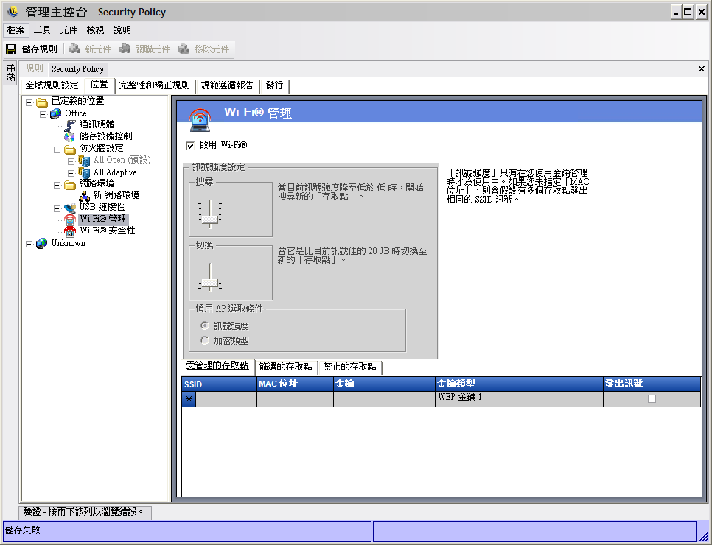Click the USB 連接性 icon
The width and height of the screenshot is (712, 545).
click(70, 208)
